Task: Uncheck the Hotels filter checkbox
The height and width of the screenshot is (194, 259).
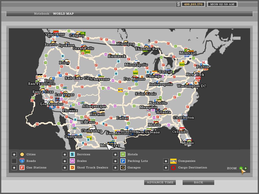Action: coord(115,154)
